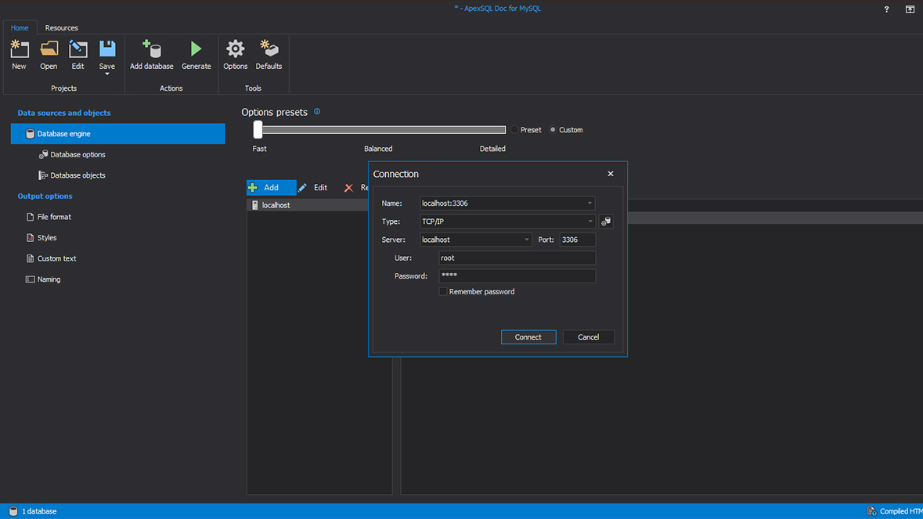Click the Add database ribbon icon

[x=151, y=50]
